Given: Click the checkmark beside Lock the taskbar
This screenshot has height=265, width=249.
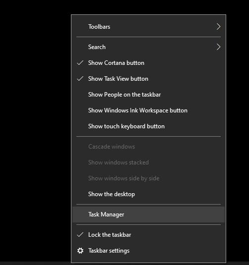Looking at the screenshot, I should click(80, 235).
